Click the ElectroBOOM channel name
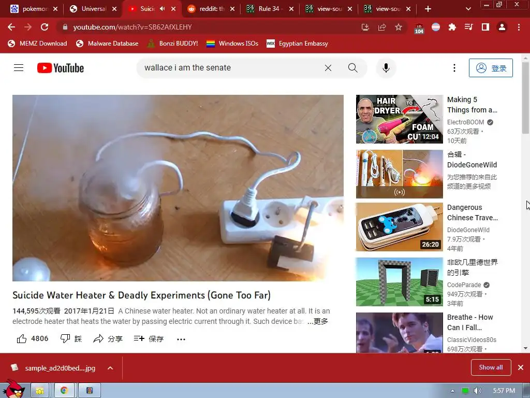530x398 pixels. coord(465,122)
